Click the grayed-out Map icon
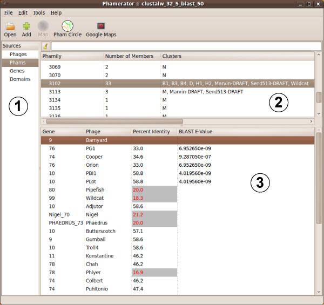The image size is (324, 305). 43,26
